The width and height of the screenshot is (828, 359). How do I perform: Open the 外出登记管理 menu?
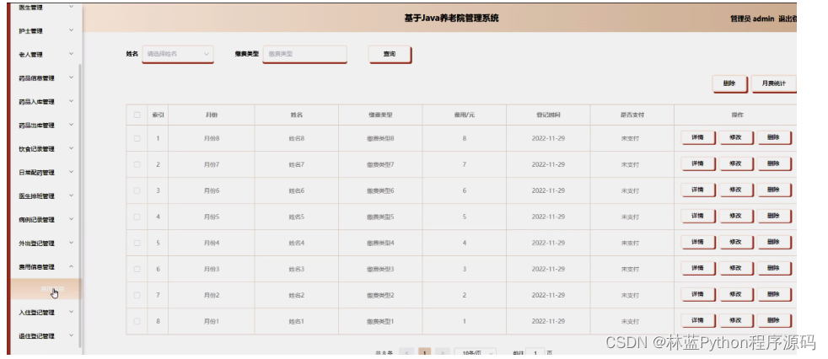[46, 244]
